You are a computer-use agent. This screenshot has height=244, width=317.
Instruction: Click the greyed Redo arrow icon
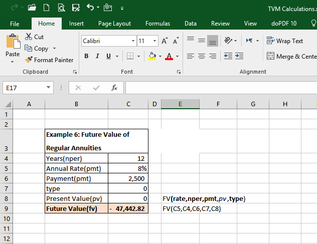(x=15, y=8)
